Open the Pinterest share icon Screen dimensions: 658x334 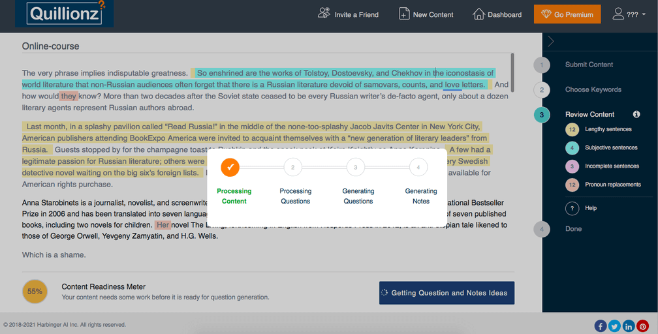[643, 326]
